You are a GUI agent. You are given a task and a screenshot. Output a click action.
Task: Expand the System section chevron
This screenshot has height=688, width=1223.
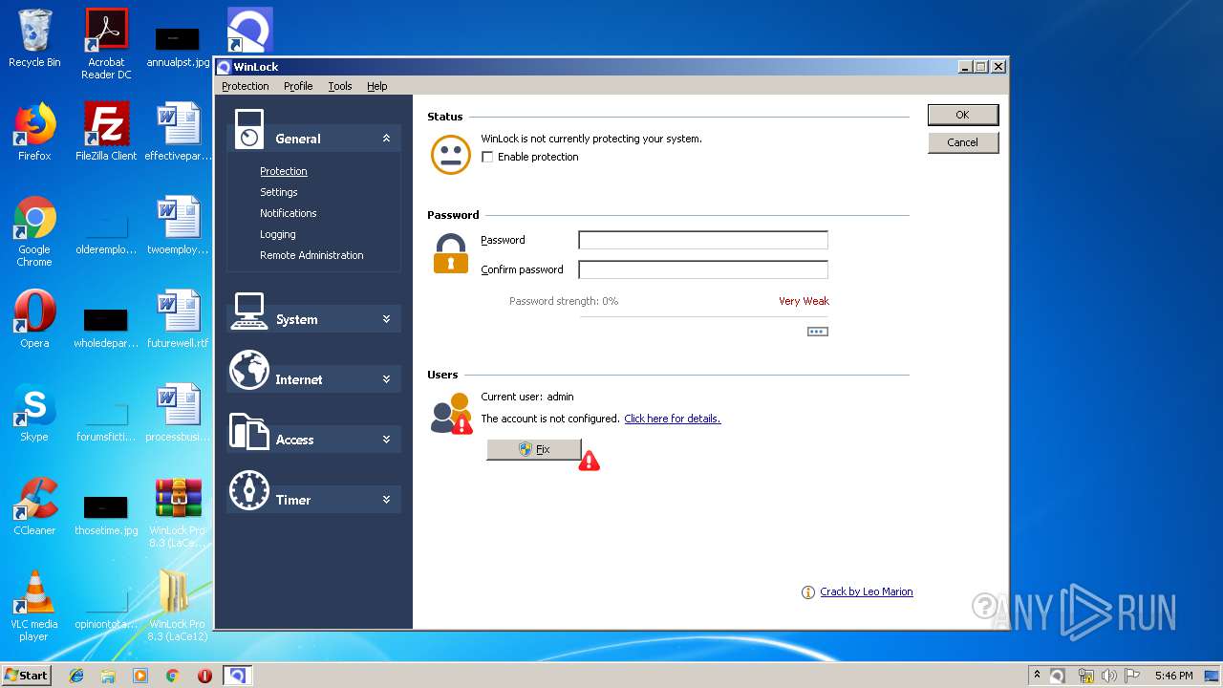pyautogui.click(x=386, y=319)
